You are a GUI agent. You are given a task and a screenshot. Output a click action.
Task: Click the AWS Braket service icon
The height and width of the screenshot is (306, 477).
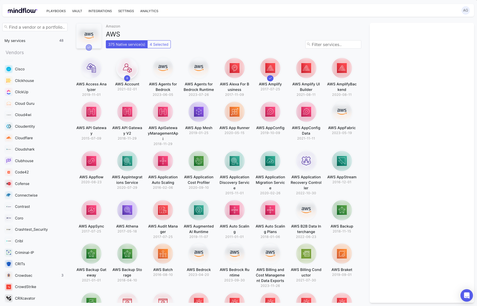click(342, 254)
